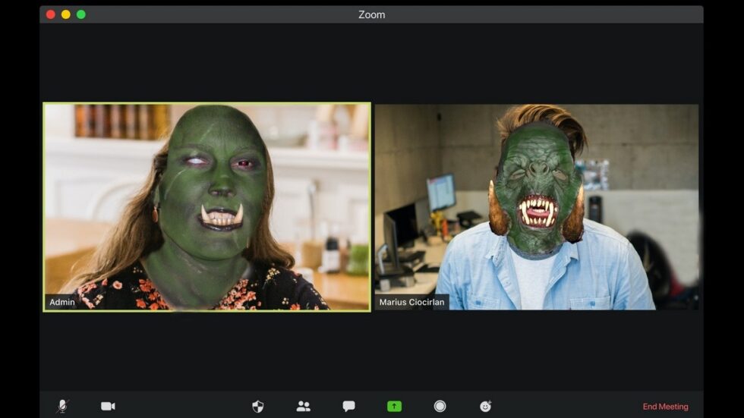
Task: Select Marius Ciocirlan's video tile
Action: click(536, 206)
